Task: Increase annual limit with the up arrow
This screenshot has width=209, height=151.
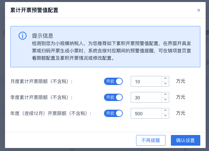Action: coord(166,111)
